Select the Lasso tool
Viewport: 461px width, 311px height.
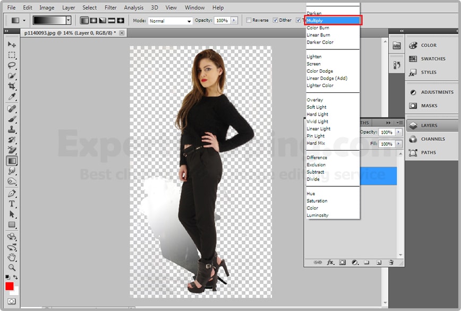click(12, 65)
